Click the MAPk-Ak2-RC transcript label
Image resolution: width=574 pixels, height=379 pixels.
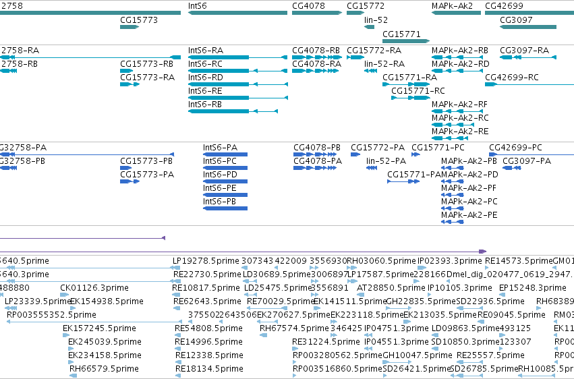(x=460, y=118)
